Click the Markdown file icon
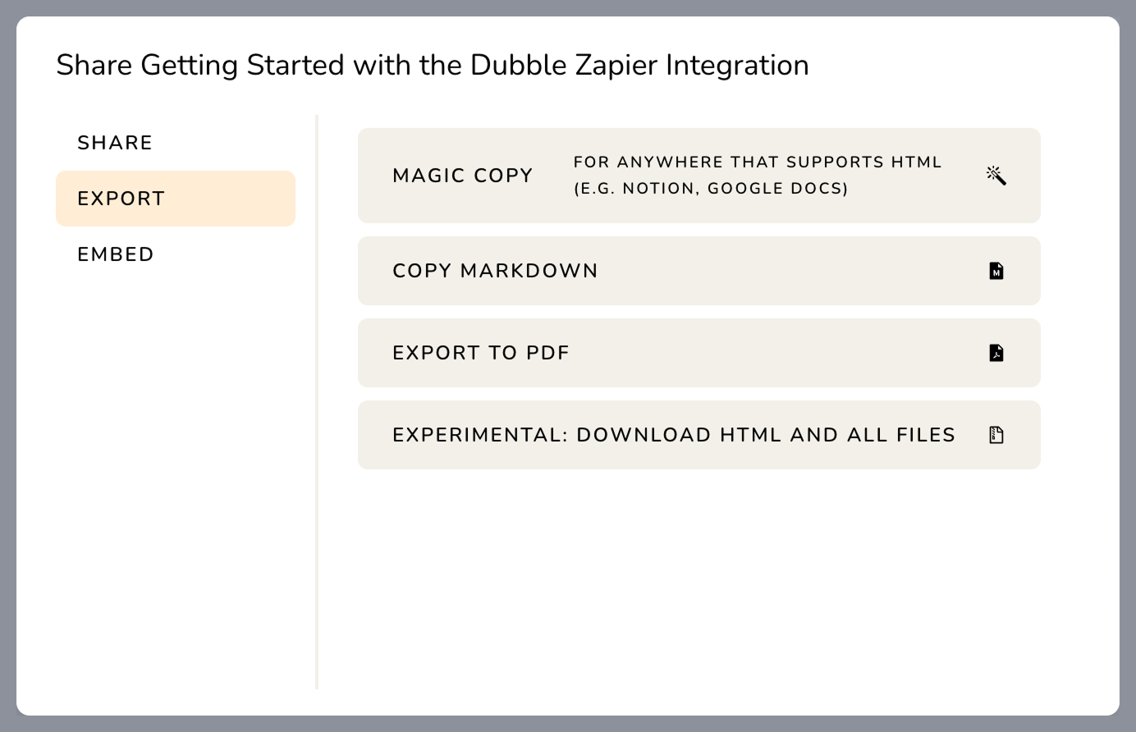This screenshot has width=1136, height=732. [x=996, y=271]
